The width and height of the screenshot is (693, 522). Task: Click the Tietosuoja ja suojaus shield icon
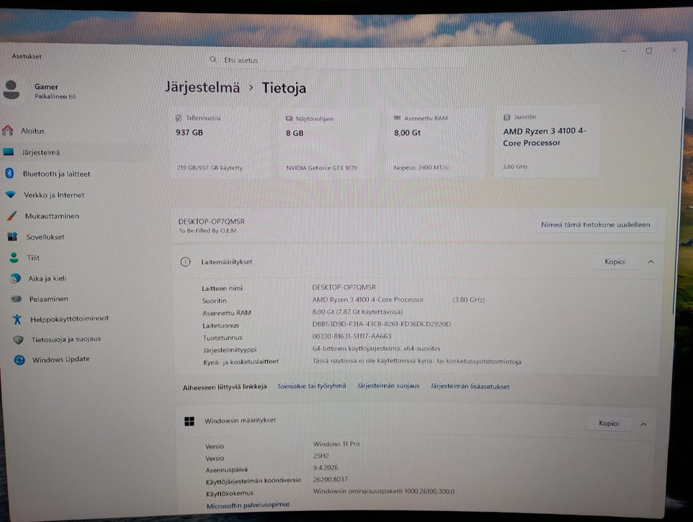[18, 339]
